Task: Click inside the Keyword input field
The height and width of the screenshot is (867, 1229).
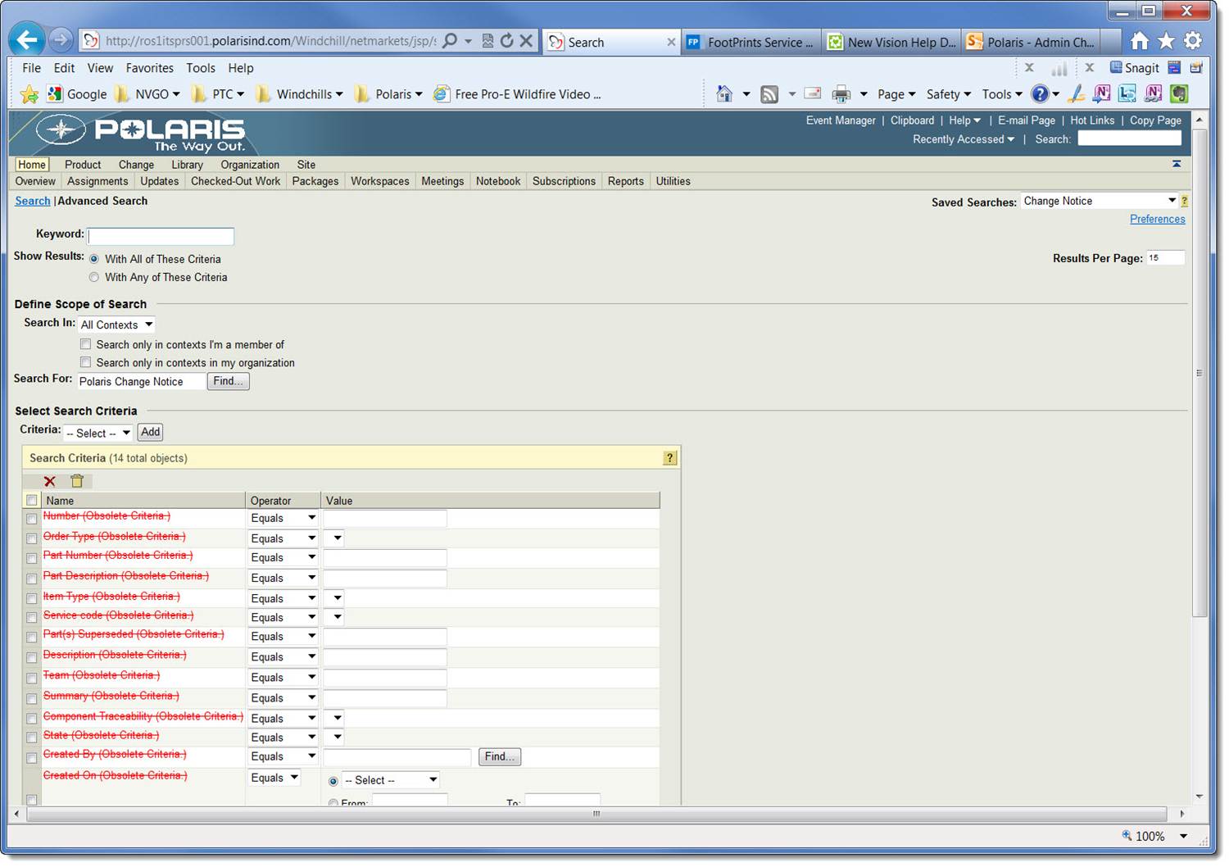Action: click(161, 236)
